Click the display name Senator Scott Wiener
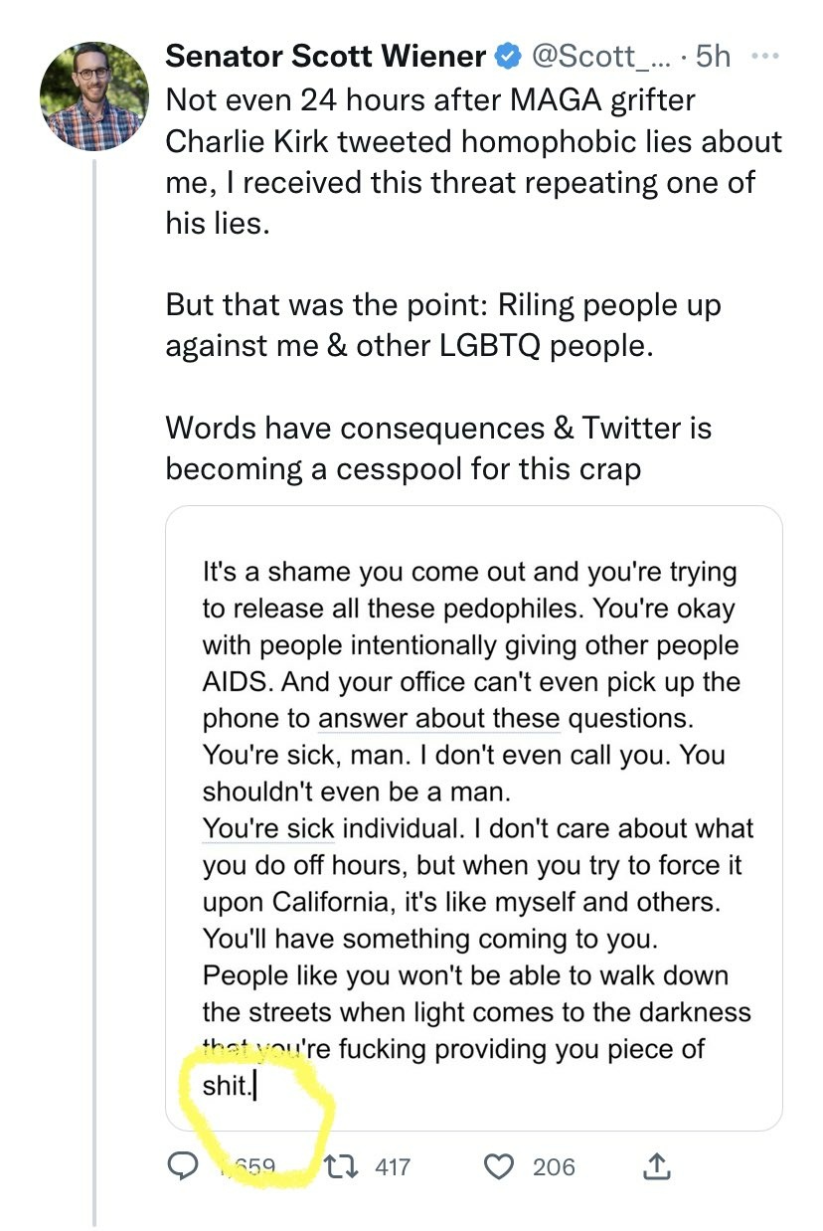 [x=326, y=57]
